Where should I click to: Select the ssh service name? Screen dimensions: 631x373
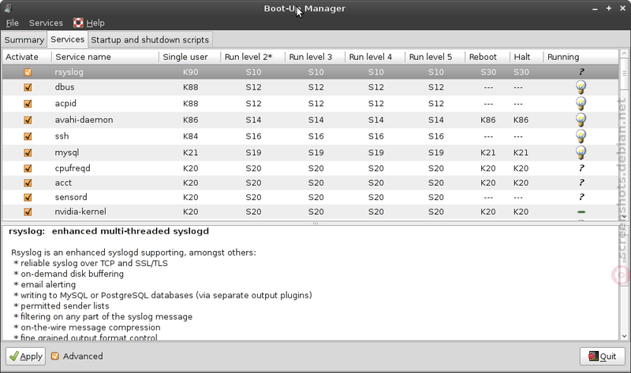pyautogui.click(x=62, y=136)
